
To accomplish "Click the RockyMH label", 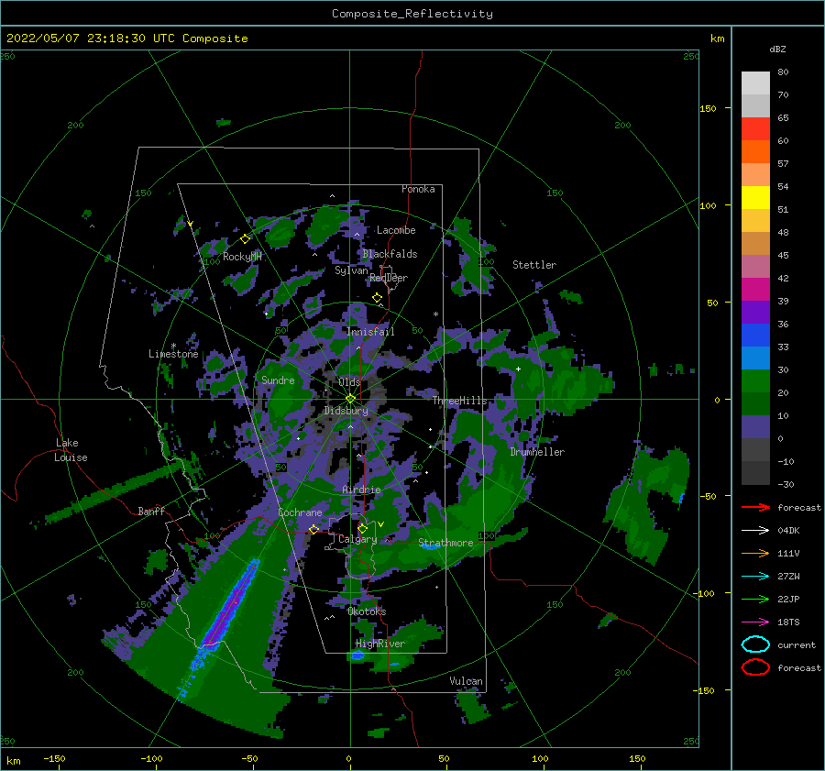I will pos(242,257).
